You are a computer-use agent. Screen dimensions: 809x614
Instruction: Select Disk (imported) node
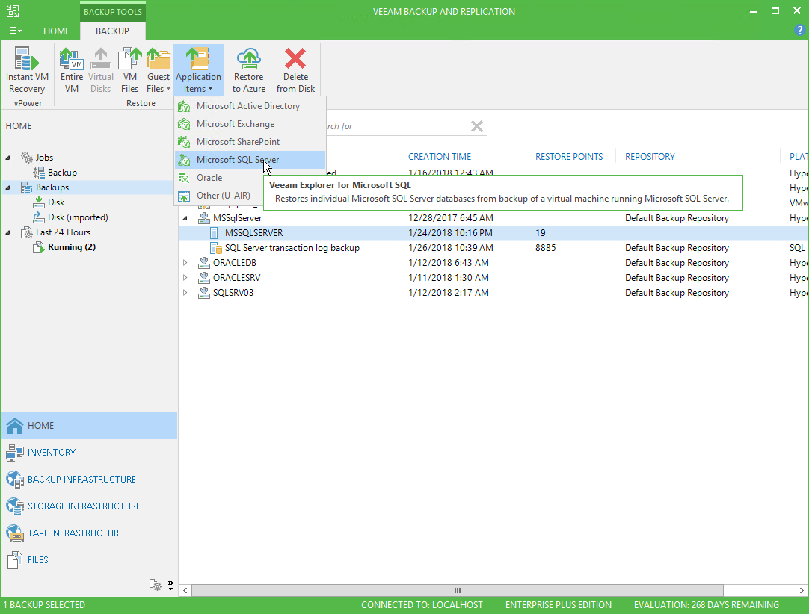coord(78,217)
